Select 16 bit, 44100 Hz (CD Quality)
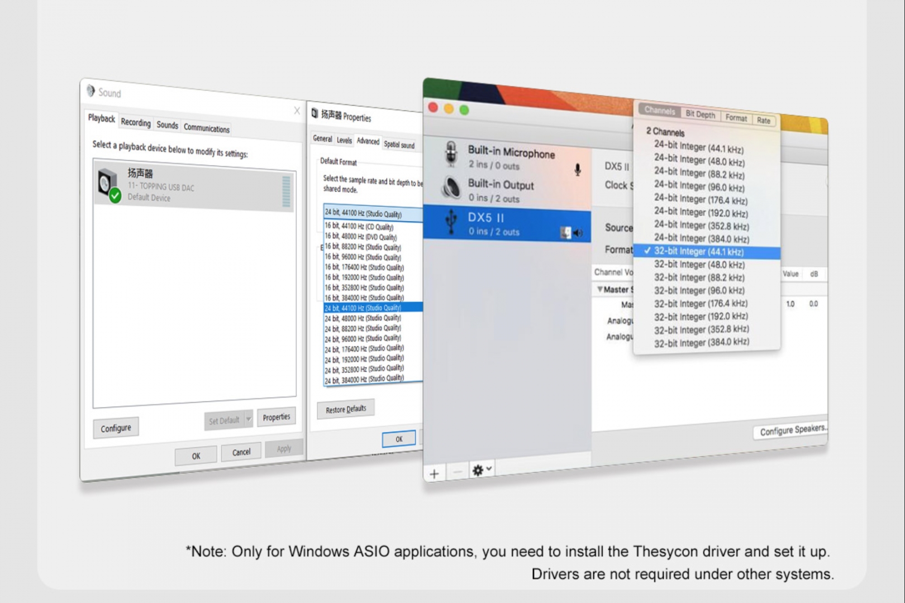Screen dimensions: 905x603 click(x=359, y=227)
